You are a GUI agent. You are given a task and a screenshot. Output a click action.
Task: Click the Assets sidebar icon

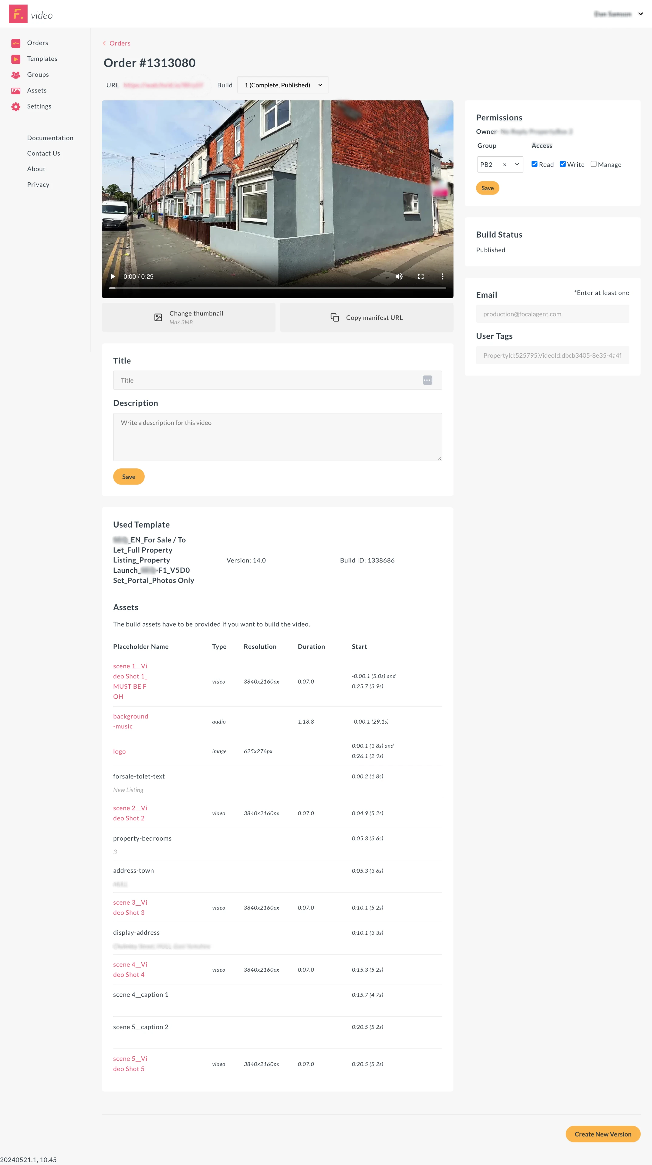(x=16, y=90)
